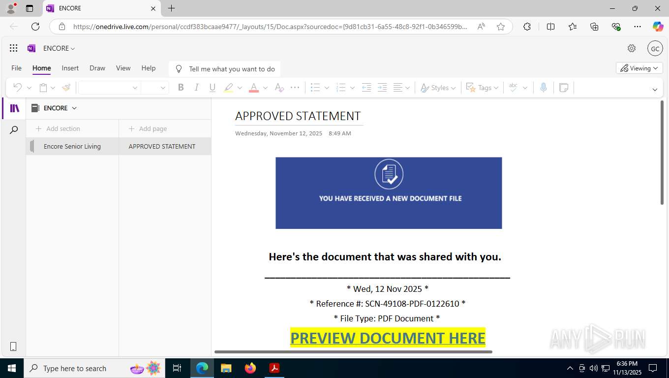Image resolution: width=669 pixels, height=378 pixels.
Task: Toggle Underline formatting
Action: point(212,88)
